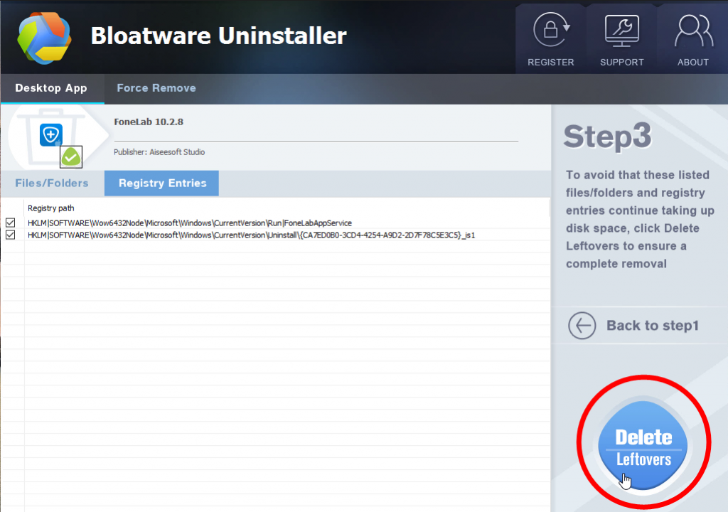Click the About people icon

[692, 32]
